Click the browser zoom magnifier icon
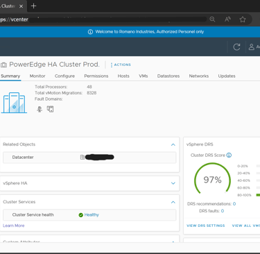The height and width of the screenshot is (254, 260). (x=212, y=19)
